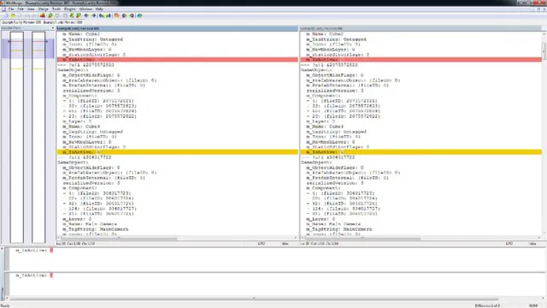The image size is (547, 308).
Task: Click diff pane bottom horizontal scrollbar
Action: [x=254, y=299]
